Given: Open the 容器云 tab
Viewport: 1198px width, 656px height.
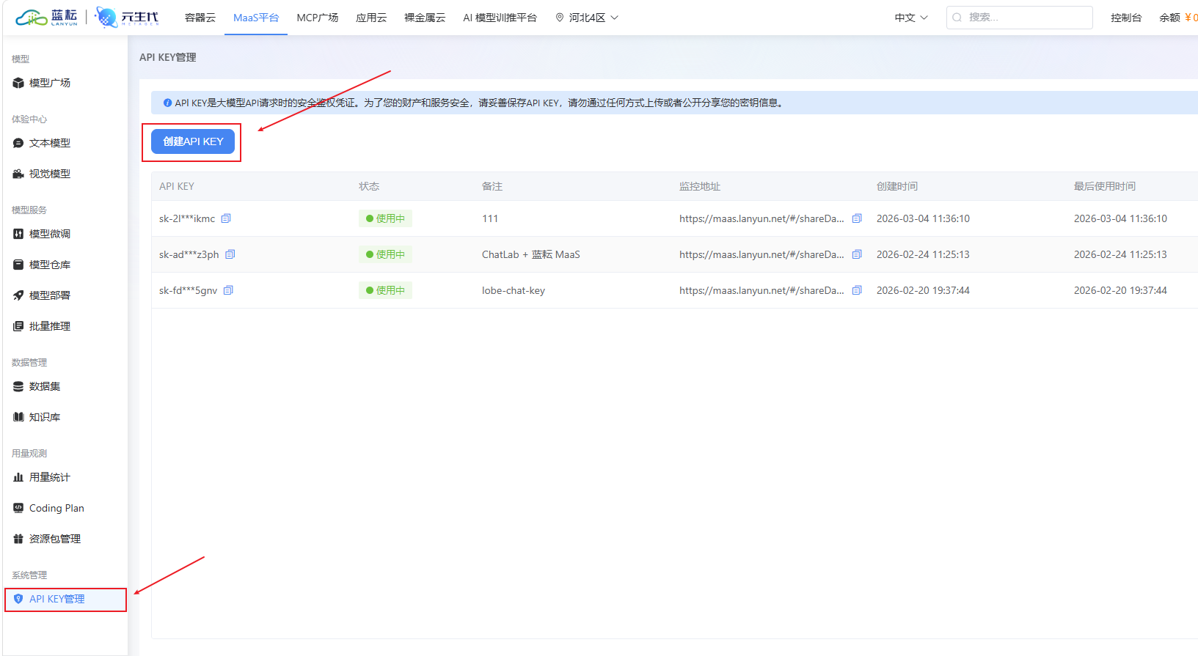Looking at the screenshot, I should coord(200,18).
